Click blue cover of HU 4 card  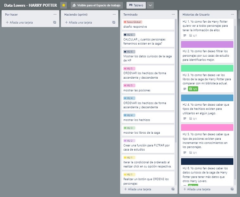(x=207, y=98)
